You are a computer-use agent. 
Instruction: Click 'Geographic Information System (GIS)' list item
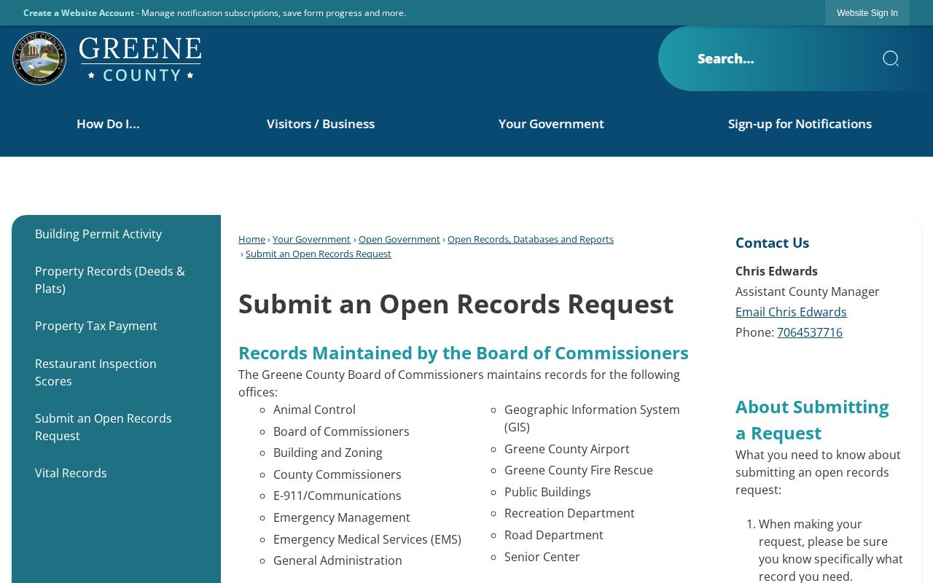pos(592,418)
